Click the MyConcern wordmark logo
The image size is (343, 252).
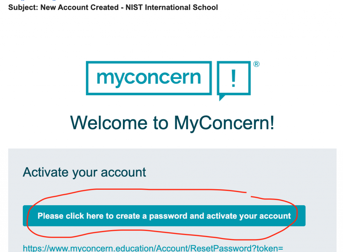tap(148, 77)
